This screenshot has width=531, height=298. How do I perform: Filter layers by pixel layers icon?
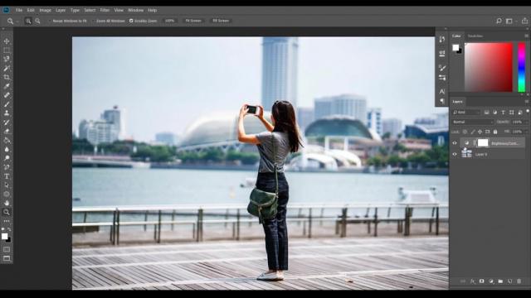point(486,113)
